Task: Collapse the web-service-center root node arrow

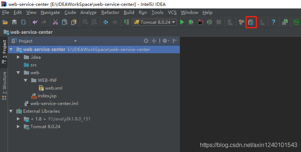Action: [x=11, y=50]
